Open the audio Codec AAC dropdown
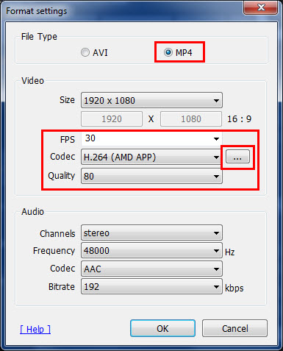Screen dimensions: 283x351 coord(151,269)
